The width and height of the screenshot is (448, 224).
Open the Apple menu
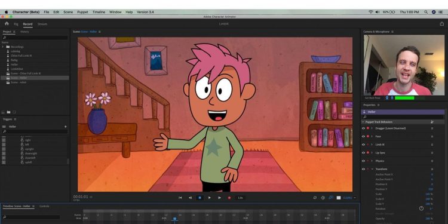click(x=6, y=12)
